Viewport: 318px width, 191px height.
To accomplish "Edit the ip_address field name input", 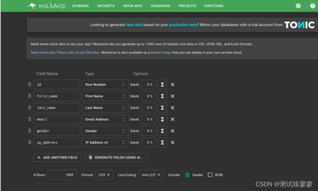I will (x=57, y=143).
